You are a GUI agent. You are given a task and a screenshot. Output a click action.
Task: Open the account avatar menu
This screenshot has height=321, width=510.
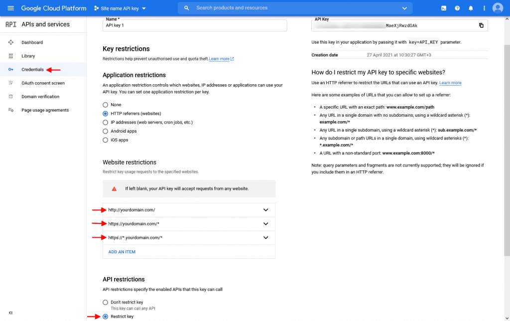[x=497, y=8]
